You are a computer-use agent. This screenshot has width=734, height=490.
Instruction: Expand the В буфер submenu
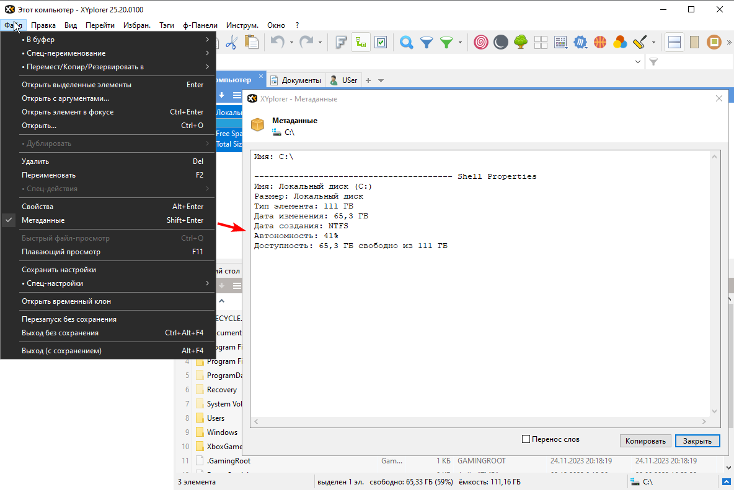pyautogui.click(x=108, y=40)
